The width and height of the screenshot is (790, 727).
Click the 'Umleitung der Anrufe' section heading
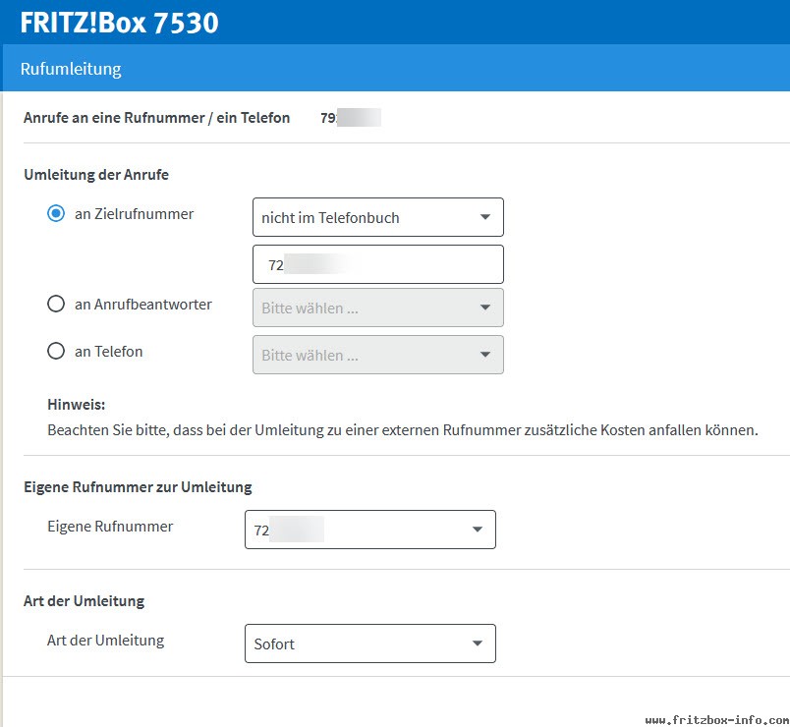[x=96, y=175]
